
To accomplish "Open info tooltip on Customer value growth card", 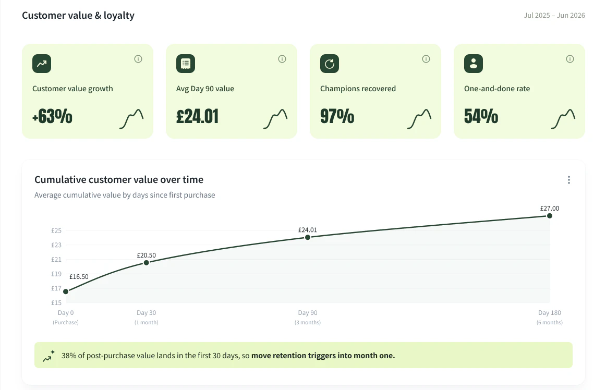I will (138, 59).
